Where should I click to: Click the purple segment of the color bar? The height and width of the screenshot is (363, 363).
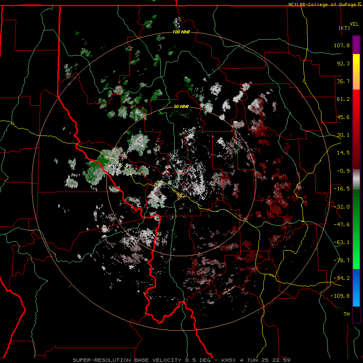coord(356,45)
